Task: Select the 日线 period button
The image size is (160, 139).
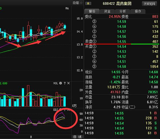Action: pyautogui.click(x=78, y=137)
